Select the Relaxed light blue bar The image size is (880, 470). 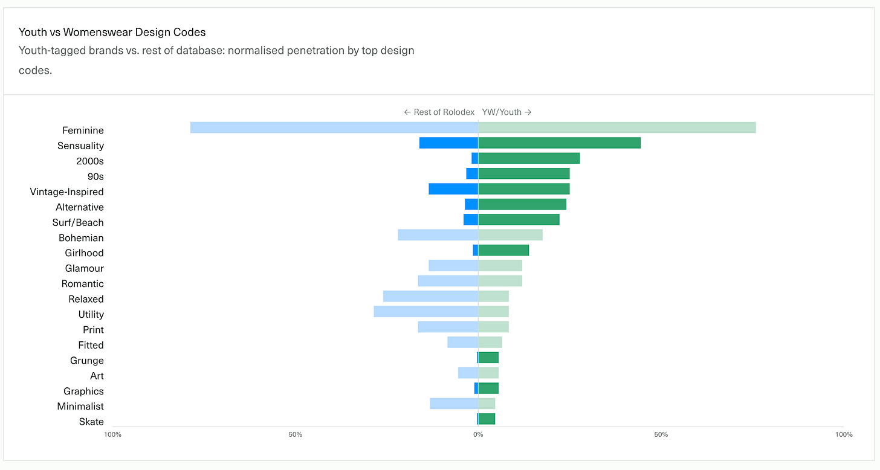point(431,296)
